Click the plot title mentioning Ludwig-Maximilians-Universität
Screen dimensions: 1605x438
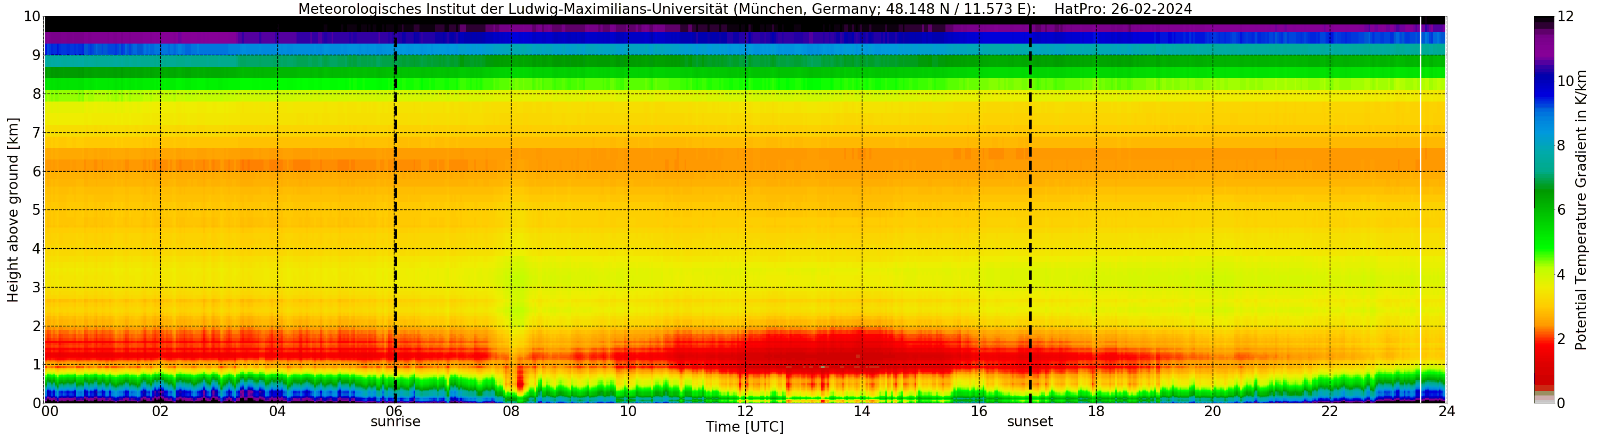(x=745, y=9)
